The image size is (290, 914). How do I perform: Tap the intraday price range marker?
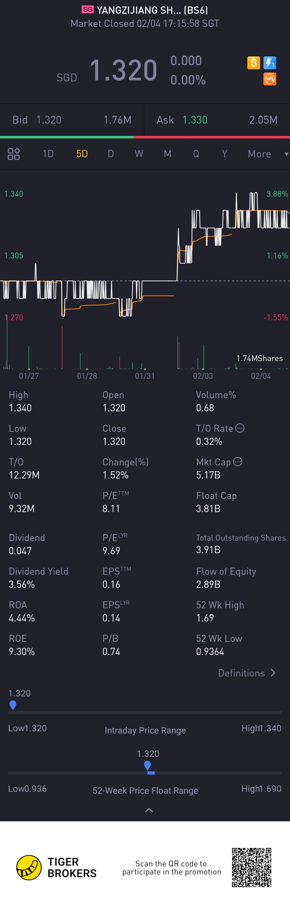13,705
